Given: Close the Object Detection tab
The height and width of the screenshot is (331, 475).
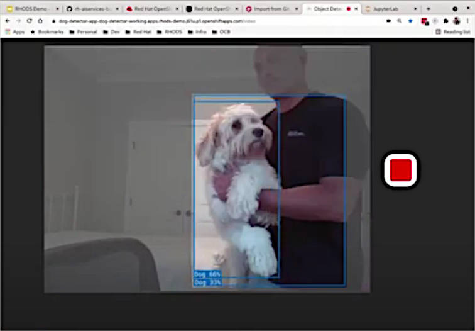Looking at the screenshot, I should click(356, 9).
